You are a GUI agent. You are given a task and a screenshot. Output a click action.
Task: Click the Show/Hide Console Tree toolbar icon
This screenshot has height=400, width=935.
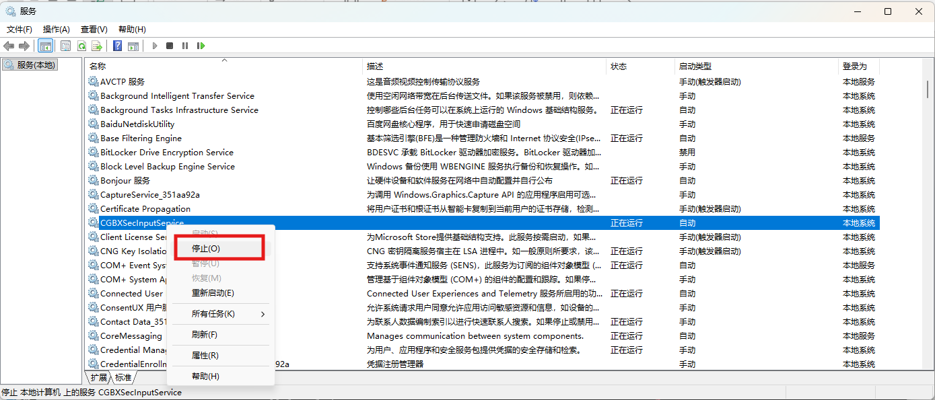click(46, 46)
